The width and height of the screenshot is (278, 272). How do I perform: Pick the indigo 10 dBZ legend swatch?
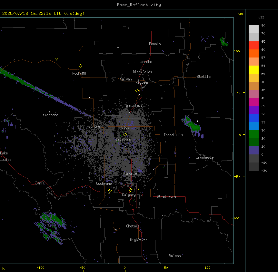tap(253, 151)
